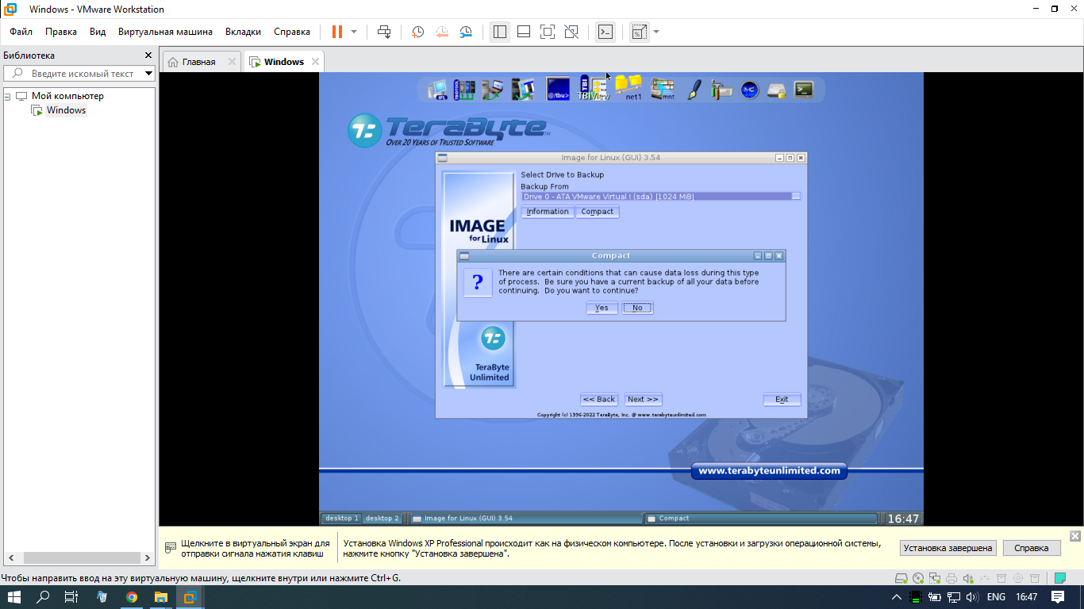
Task: Click the sound card status icon
Action: click(x=968, y=578)
